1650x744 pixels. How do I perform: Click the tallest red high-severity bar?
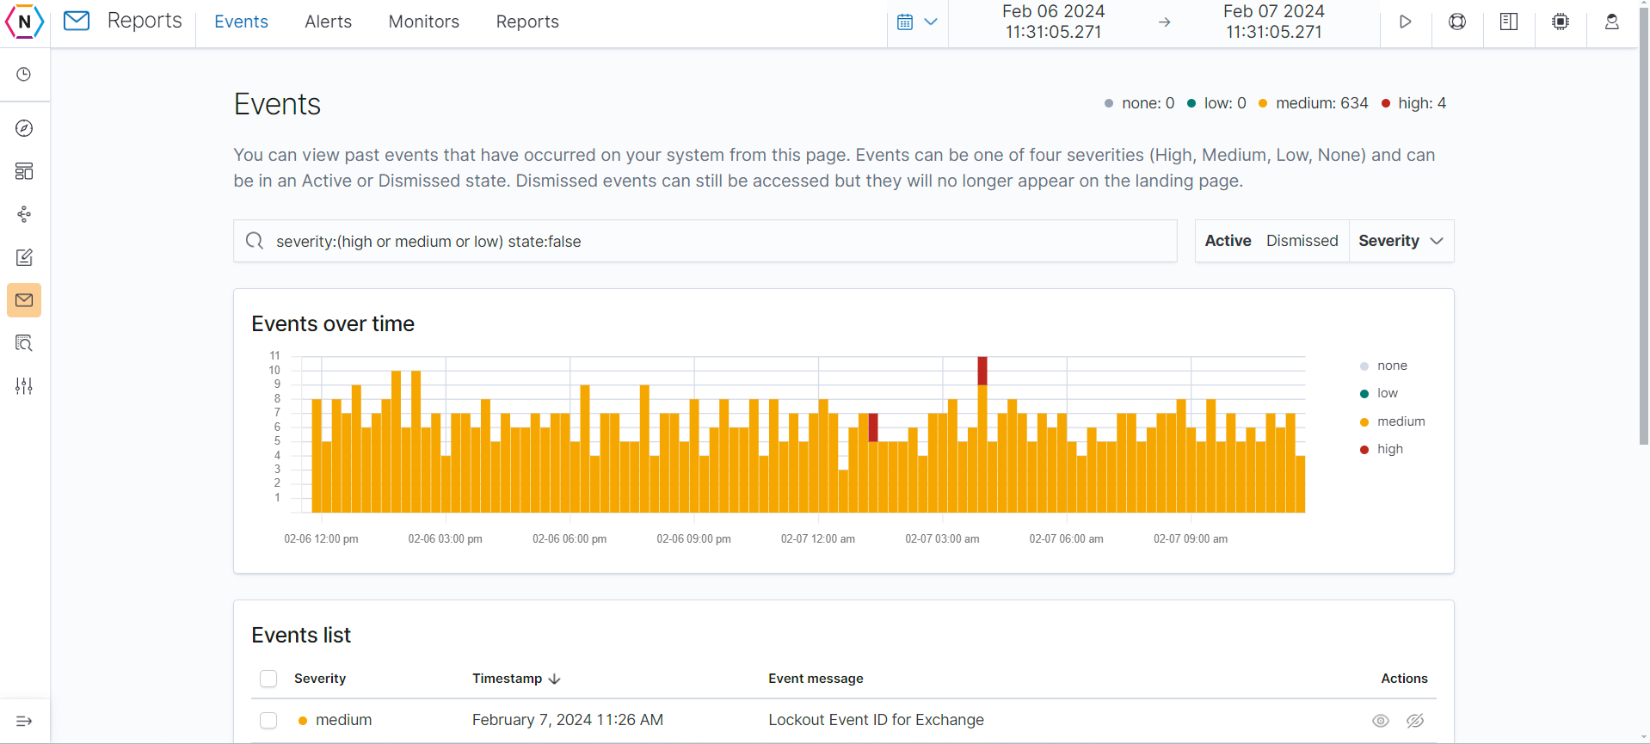click(982, 371)
